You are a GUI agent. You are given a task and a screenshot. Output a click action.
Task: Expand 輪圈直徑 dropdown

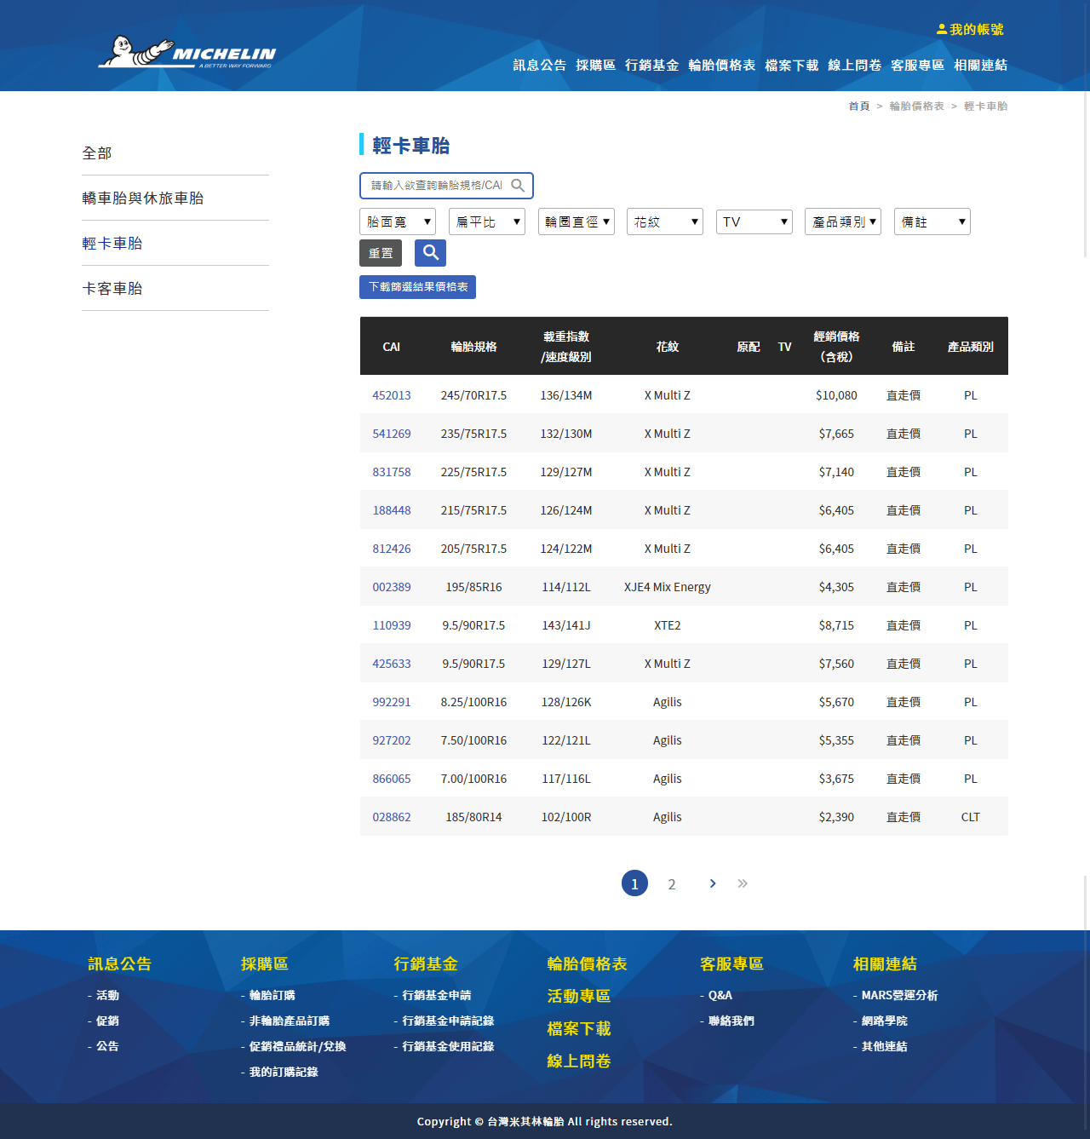tap(577, 221)
